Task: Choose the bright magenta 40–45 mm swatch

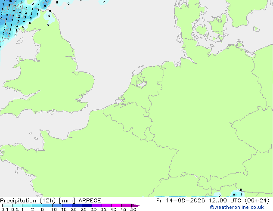Action: click(117, 205)
